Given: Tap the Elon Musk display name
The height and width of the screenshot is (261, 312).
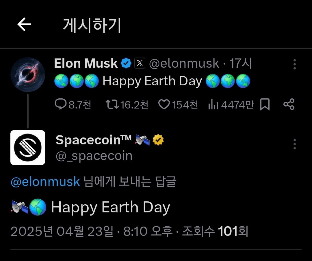Looking at the screenshot, I should coord(86,63).
